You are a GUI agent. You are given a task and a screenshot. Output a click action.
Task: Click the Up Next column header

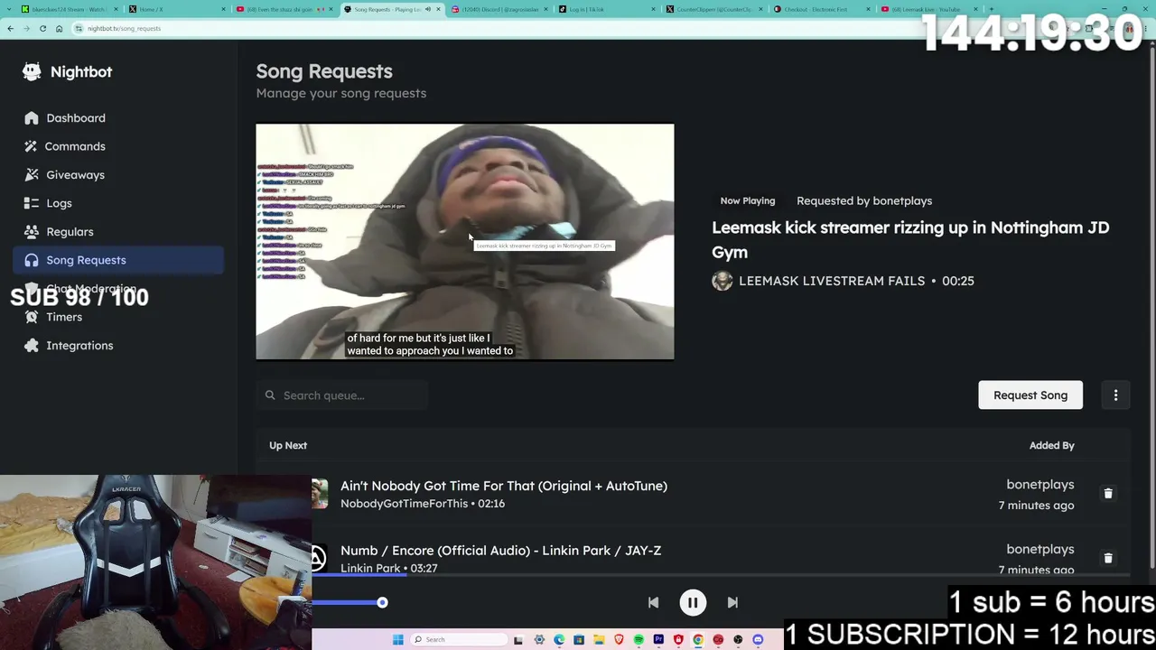288,445
